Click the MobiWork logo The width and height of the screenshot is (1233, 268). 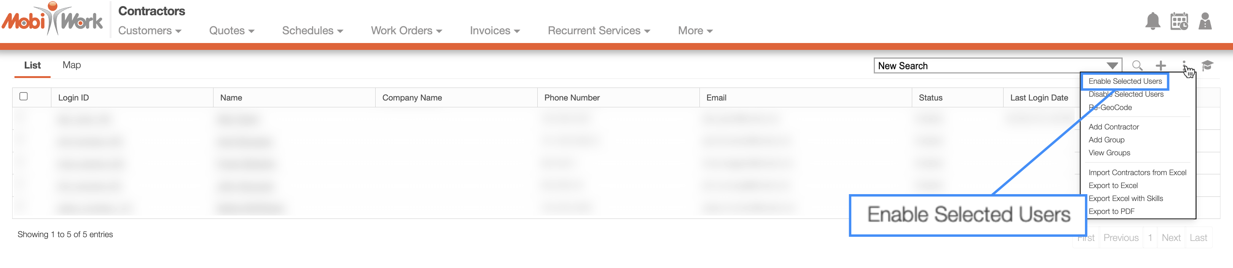(x=52, y=19)
